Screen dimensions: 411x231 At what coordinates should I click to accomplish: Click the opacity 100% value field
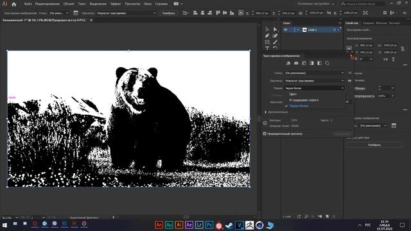(x=383, y=96)
